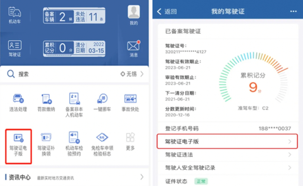Viewport: 303px width, 186px height.
Task: Open 违法处理 violation handling
Action: click(18, 103)
